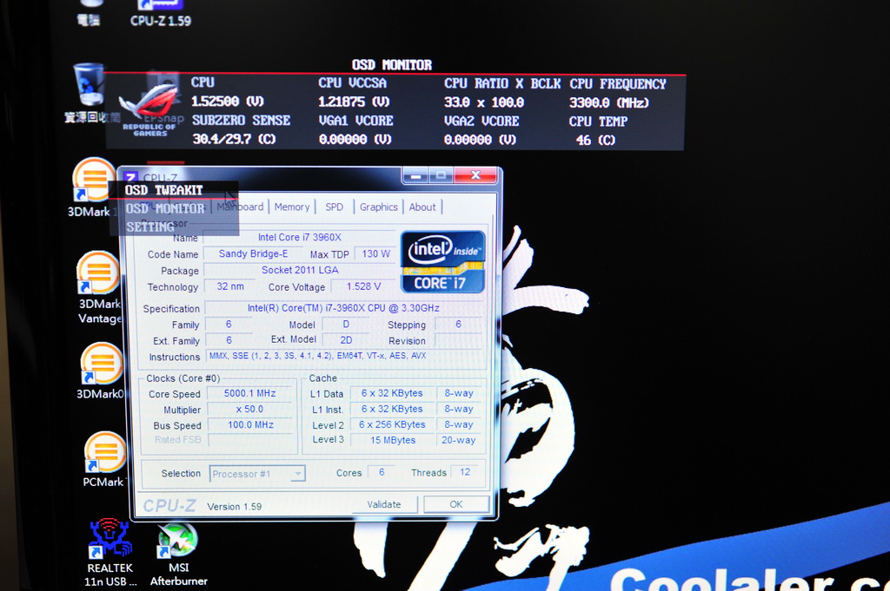Click the Code Name value Sandy Bridge-E
Image resolution: width=890 pixels, height=591 pixels.
(x=253, y=254)
